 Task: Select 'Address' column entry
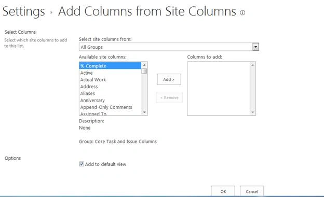click(x=111, y=87)
